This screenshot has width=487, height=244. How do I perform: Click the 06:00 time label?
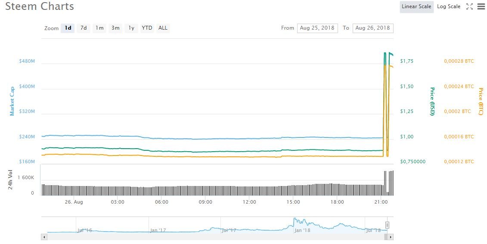tap(161, 202)
